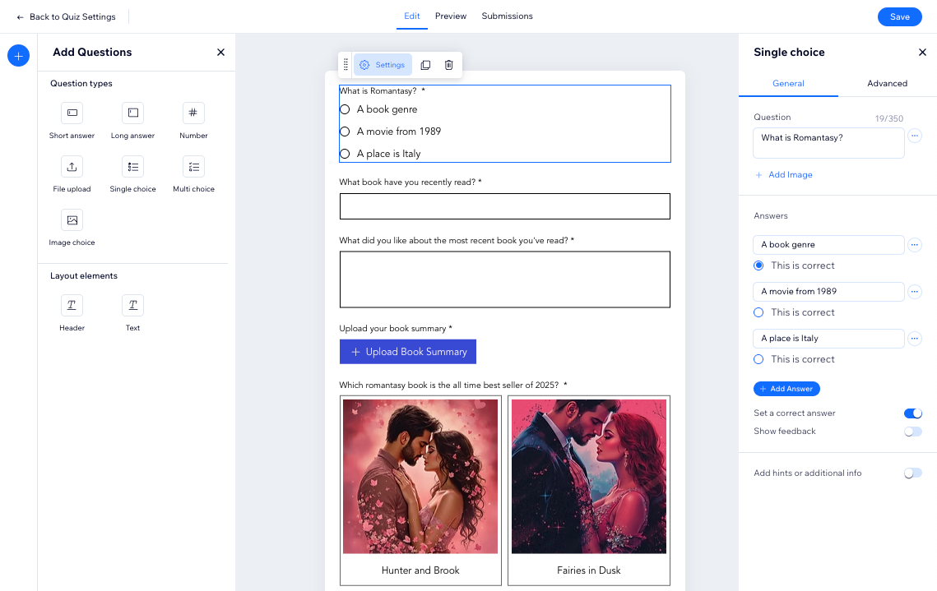Open more options for 'A place is Italy' answer
Image resolution: width=937 pixels, height=591 pixels.
click(914, 339)
